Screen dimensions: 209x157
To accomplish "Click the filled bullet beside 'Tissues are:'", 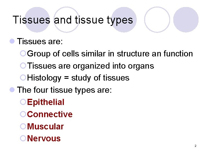I will 12,42.
